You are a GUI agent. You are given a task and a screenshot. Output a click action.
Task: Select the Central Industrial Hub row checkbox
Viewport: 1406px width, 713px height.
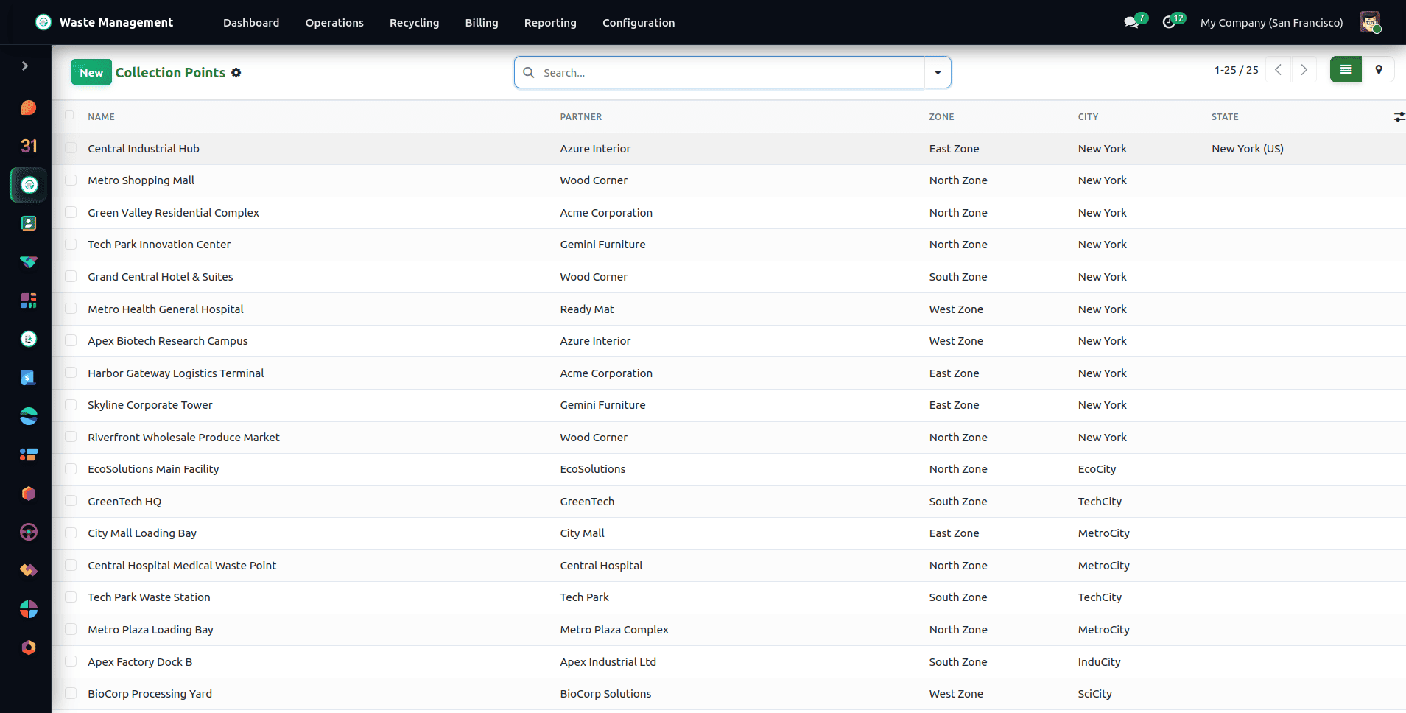point(71,148)
